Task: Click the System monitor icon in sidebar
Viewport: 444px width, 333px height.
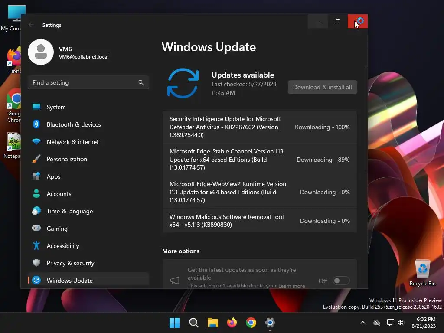Action: click(x=36, y=107)
